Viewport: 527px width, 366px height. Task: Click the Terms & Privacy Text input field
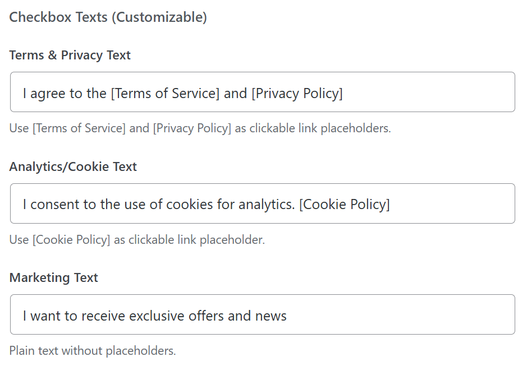262,92
